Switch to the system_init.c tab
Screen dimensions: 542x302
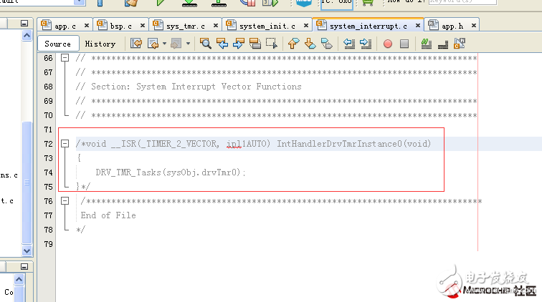[267, 26]
